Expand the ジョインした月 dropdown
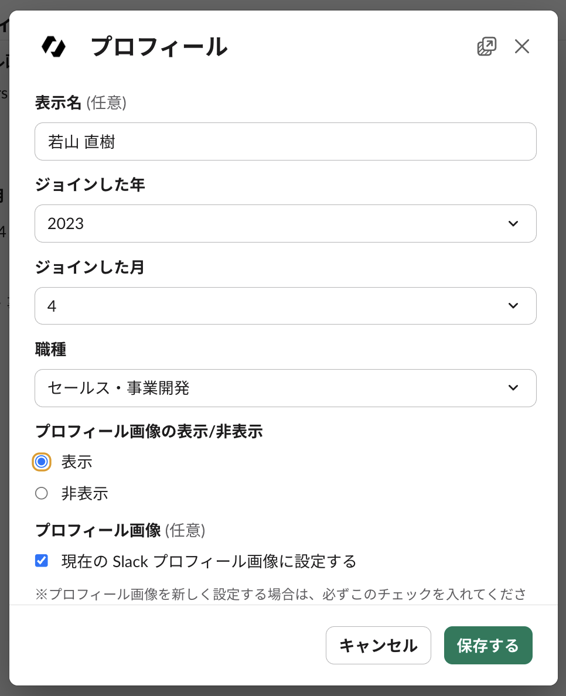Image resolution: width=566 pixels, height=696 pixels. click(285, 306)
